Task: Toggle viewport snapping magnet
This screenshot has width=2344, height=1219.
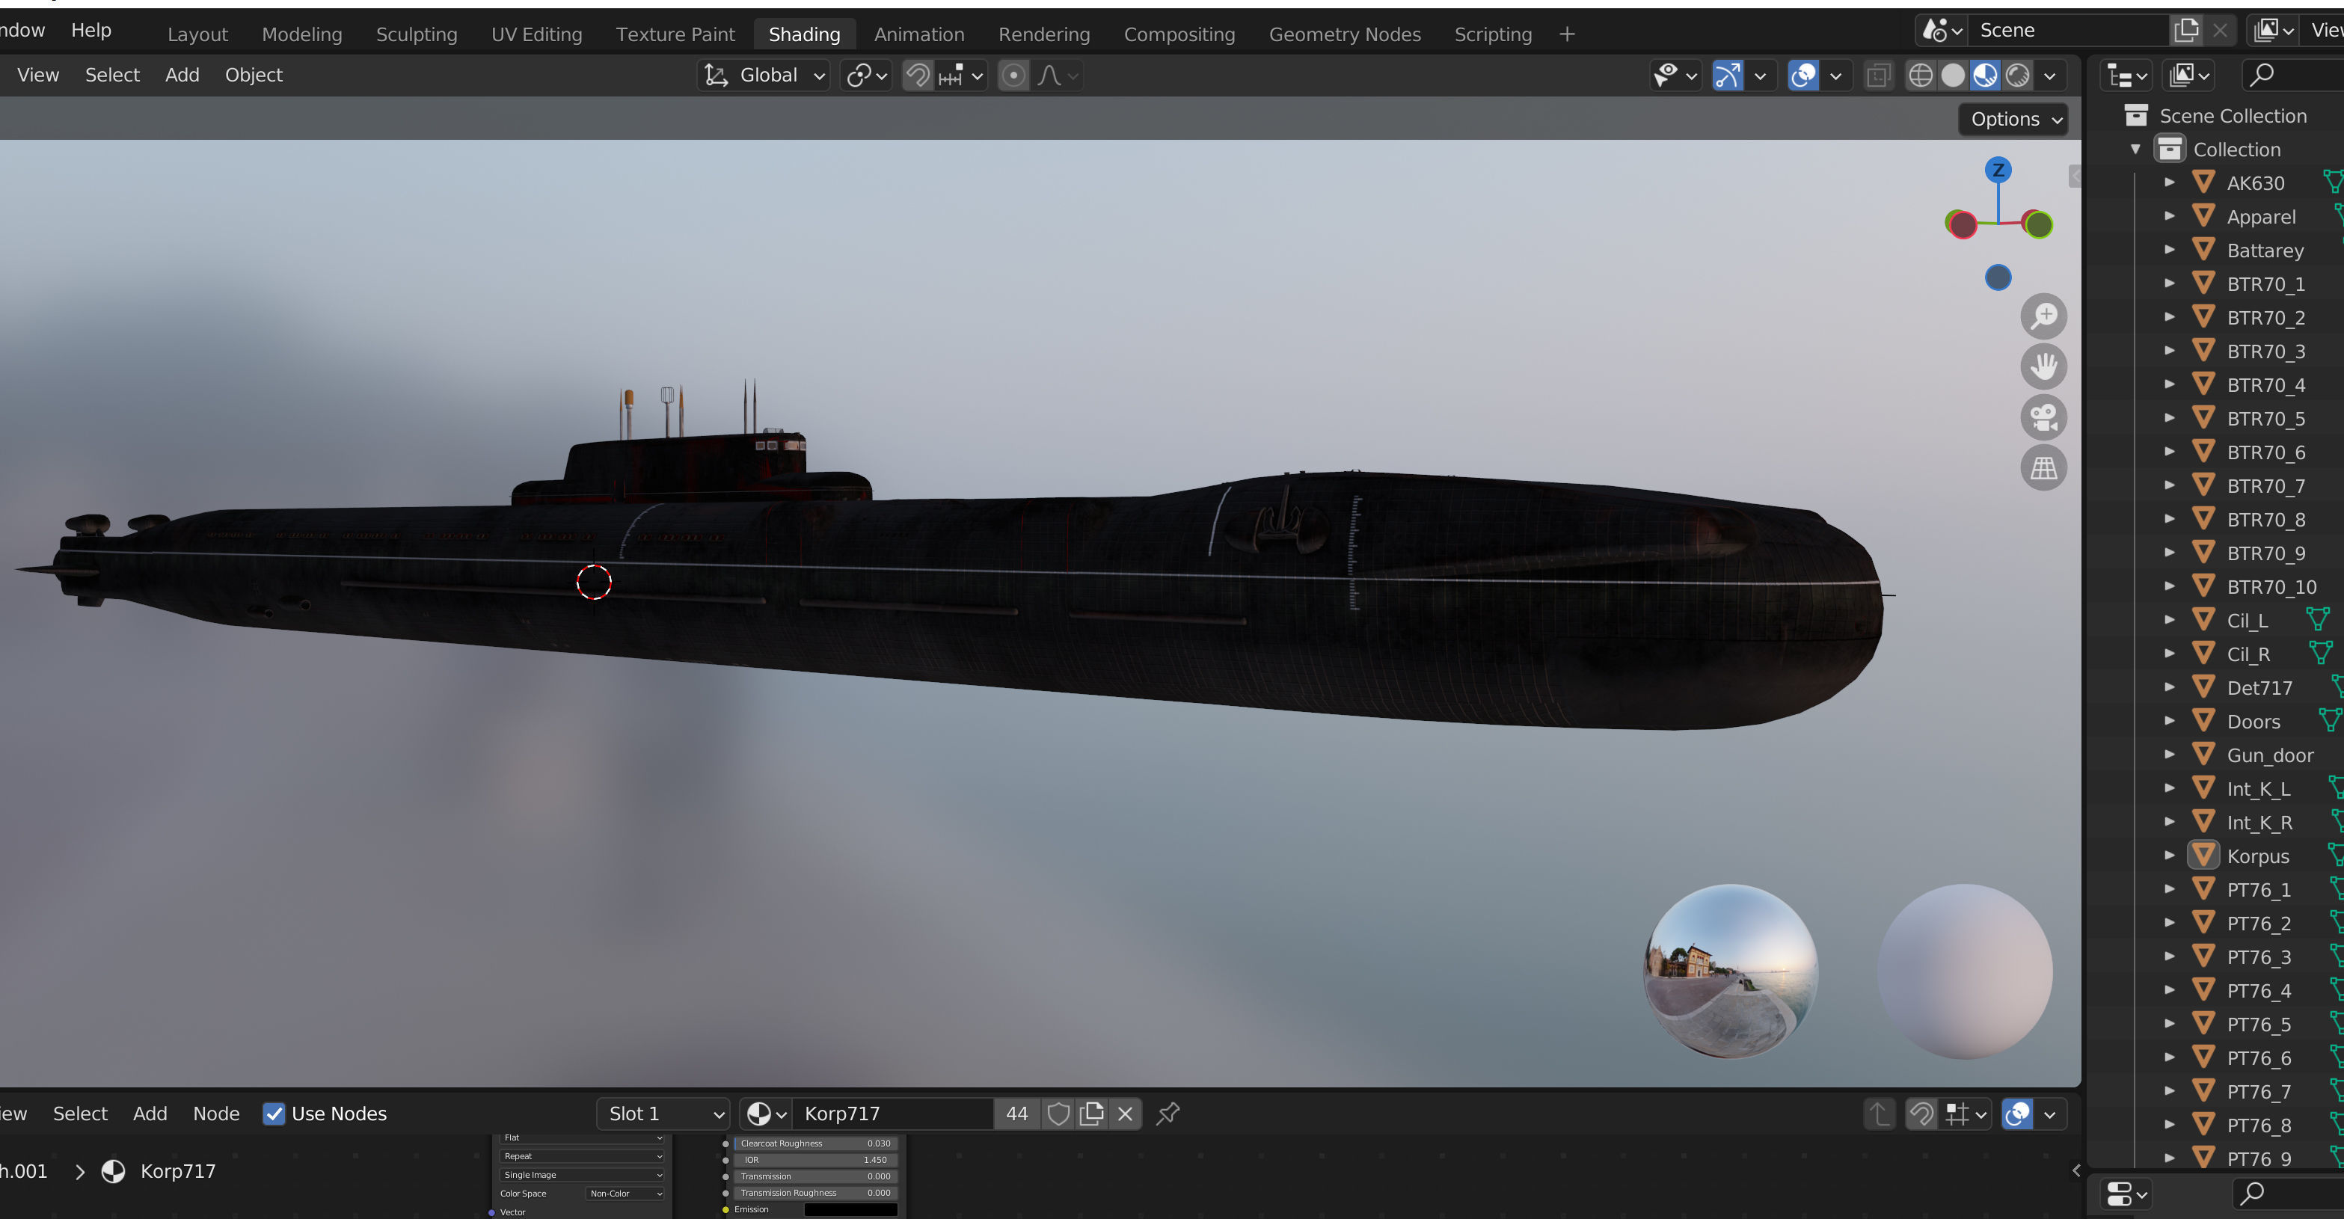Action: pyautogui.click(x=918, y=76)
